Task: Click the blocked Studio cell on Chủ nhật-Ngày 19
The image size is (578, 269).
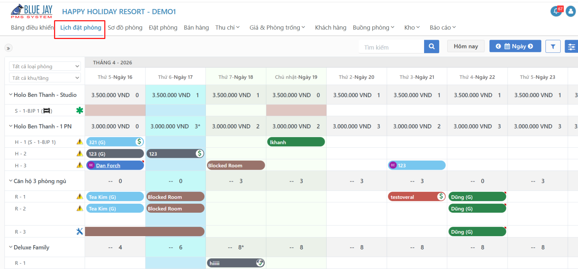Action: click(x=296, y=110)
